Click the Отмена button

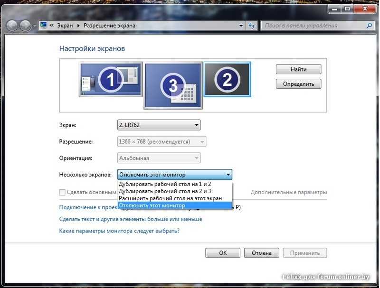coord(262,253)
